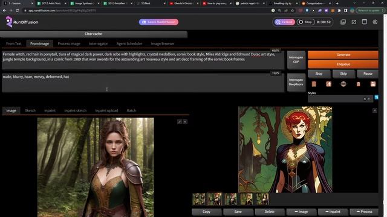Open the image gallery icon in header

point(343,22)
